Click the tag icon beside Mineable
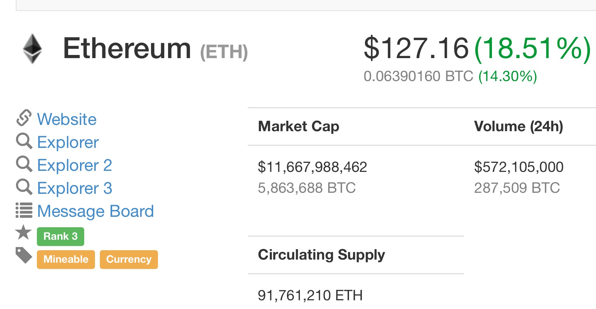The width and height of the screenshot is (596, 309). click(24, 255)
